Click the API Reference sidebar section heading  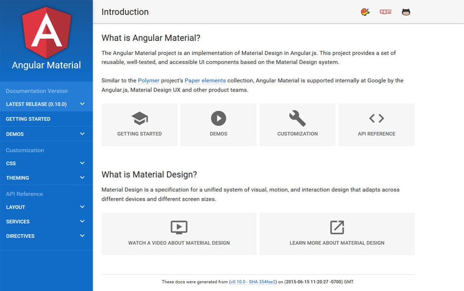click(24, 194)
